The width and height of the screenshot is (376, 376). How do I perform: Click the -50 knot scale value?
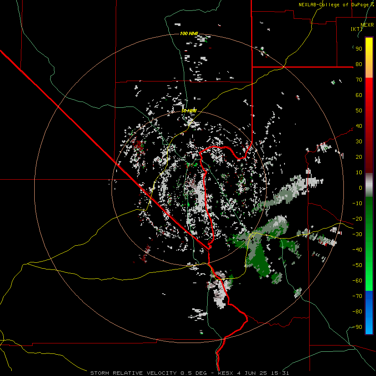(x=357, y=265)
